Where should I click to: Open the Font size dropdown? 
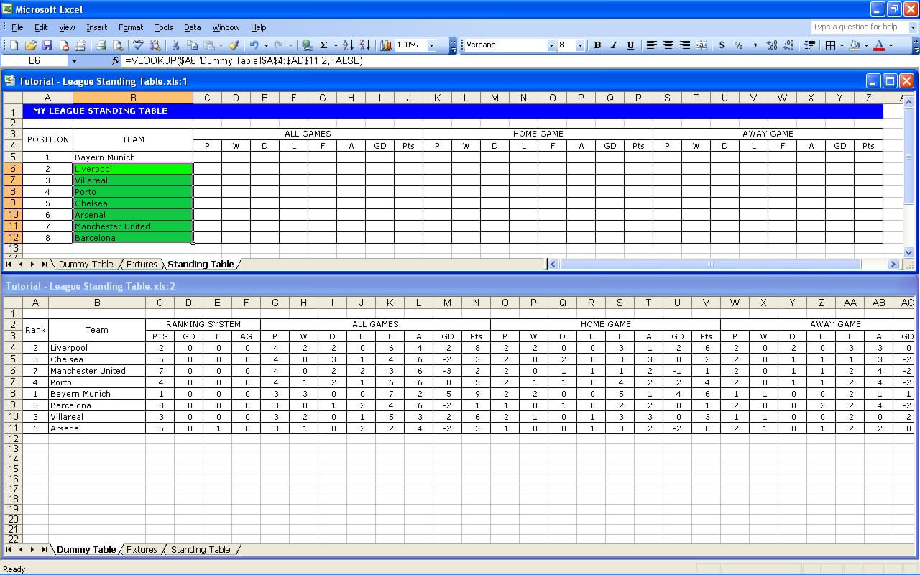pos(581,45)
